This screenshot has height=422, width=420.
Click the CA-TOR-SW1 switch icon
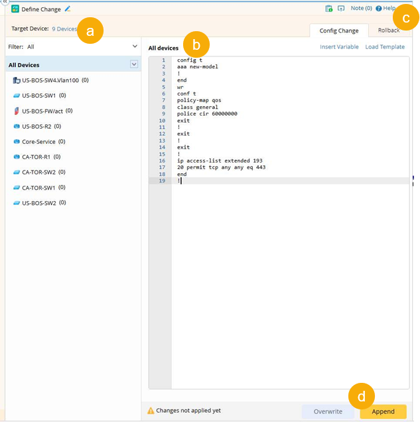click(17, 188)
